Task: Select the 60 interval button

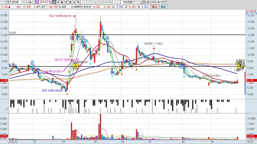Action: [110, 2]
